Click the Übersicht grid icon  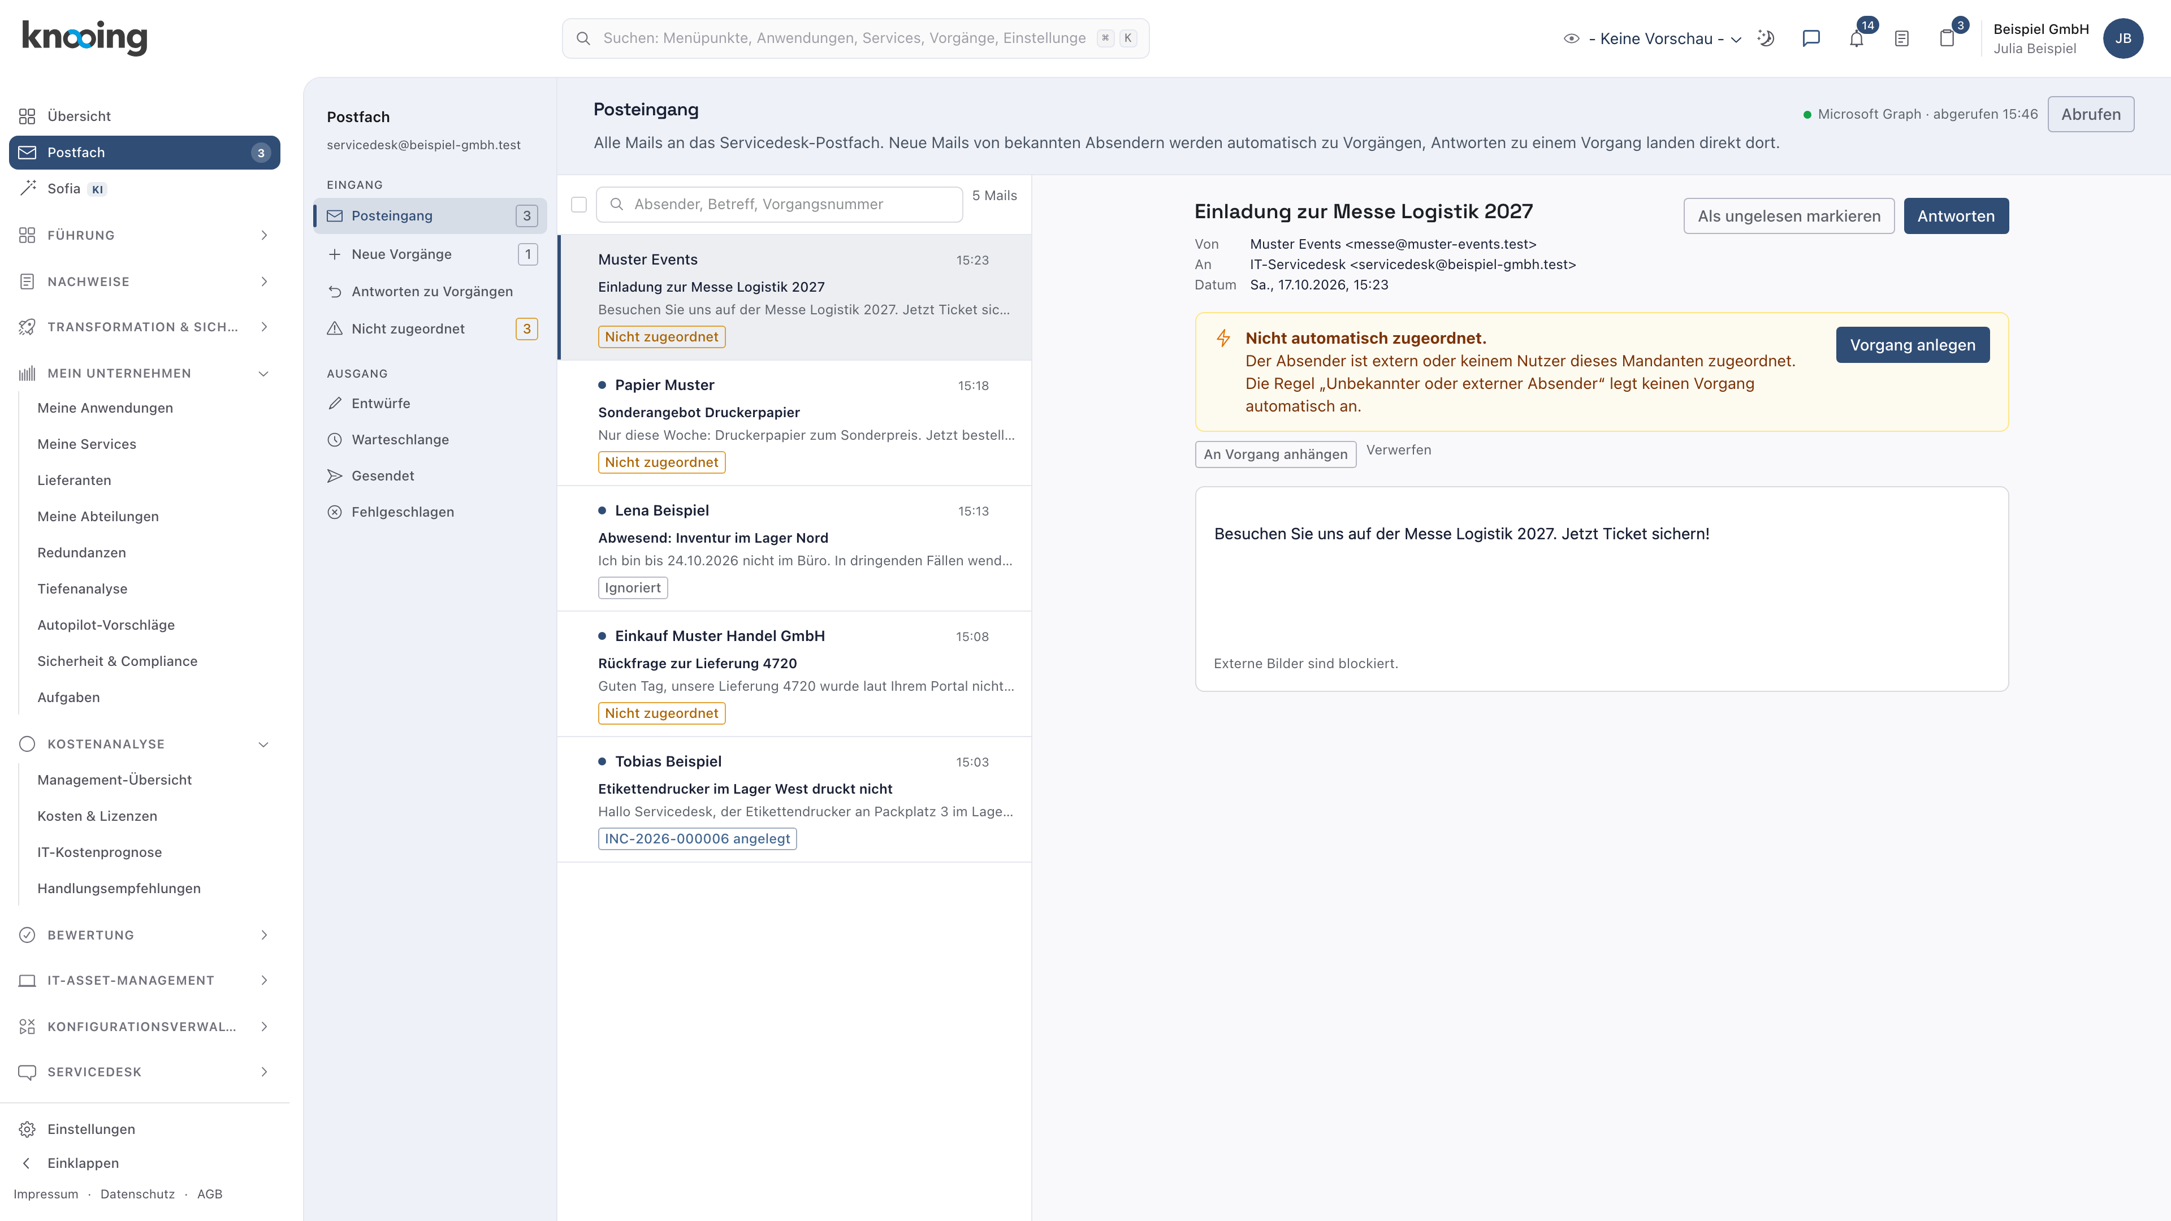27,116
